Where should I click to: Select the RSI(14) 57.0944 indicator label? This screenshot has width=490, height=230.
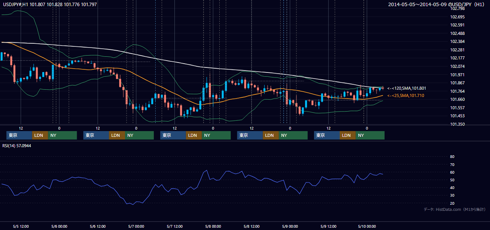(17, 146)
